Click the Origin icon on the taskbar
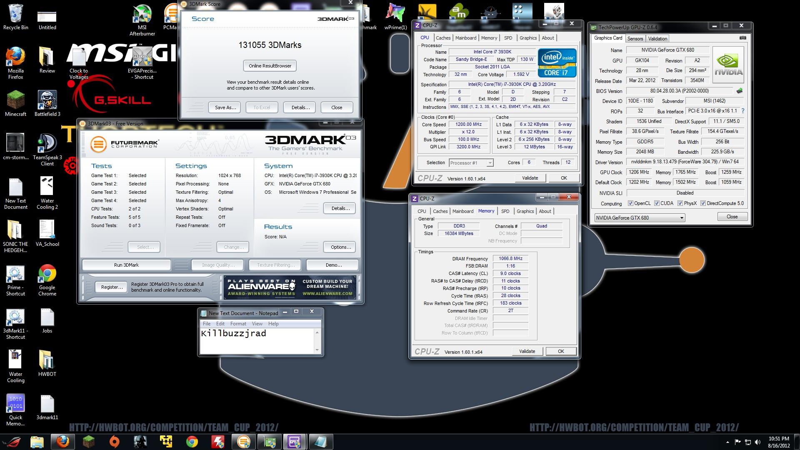The width and height of the screenshot is (800, 450). [x=114, y=441]
